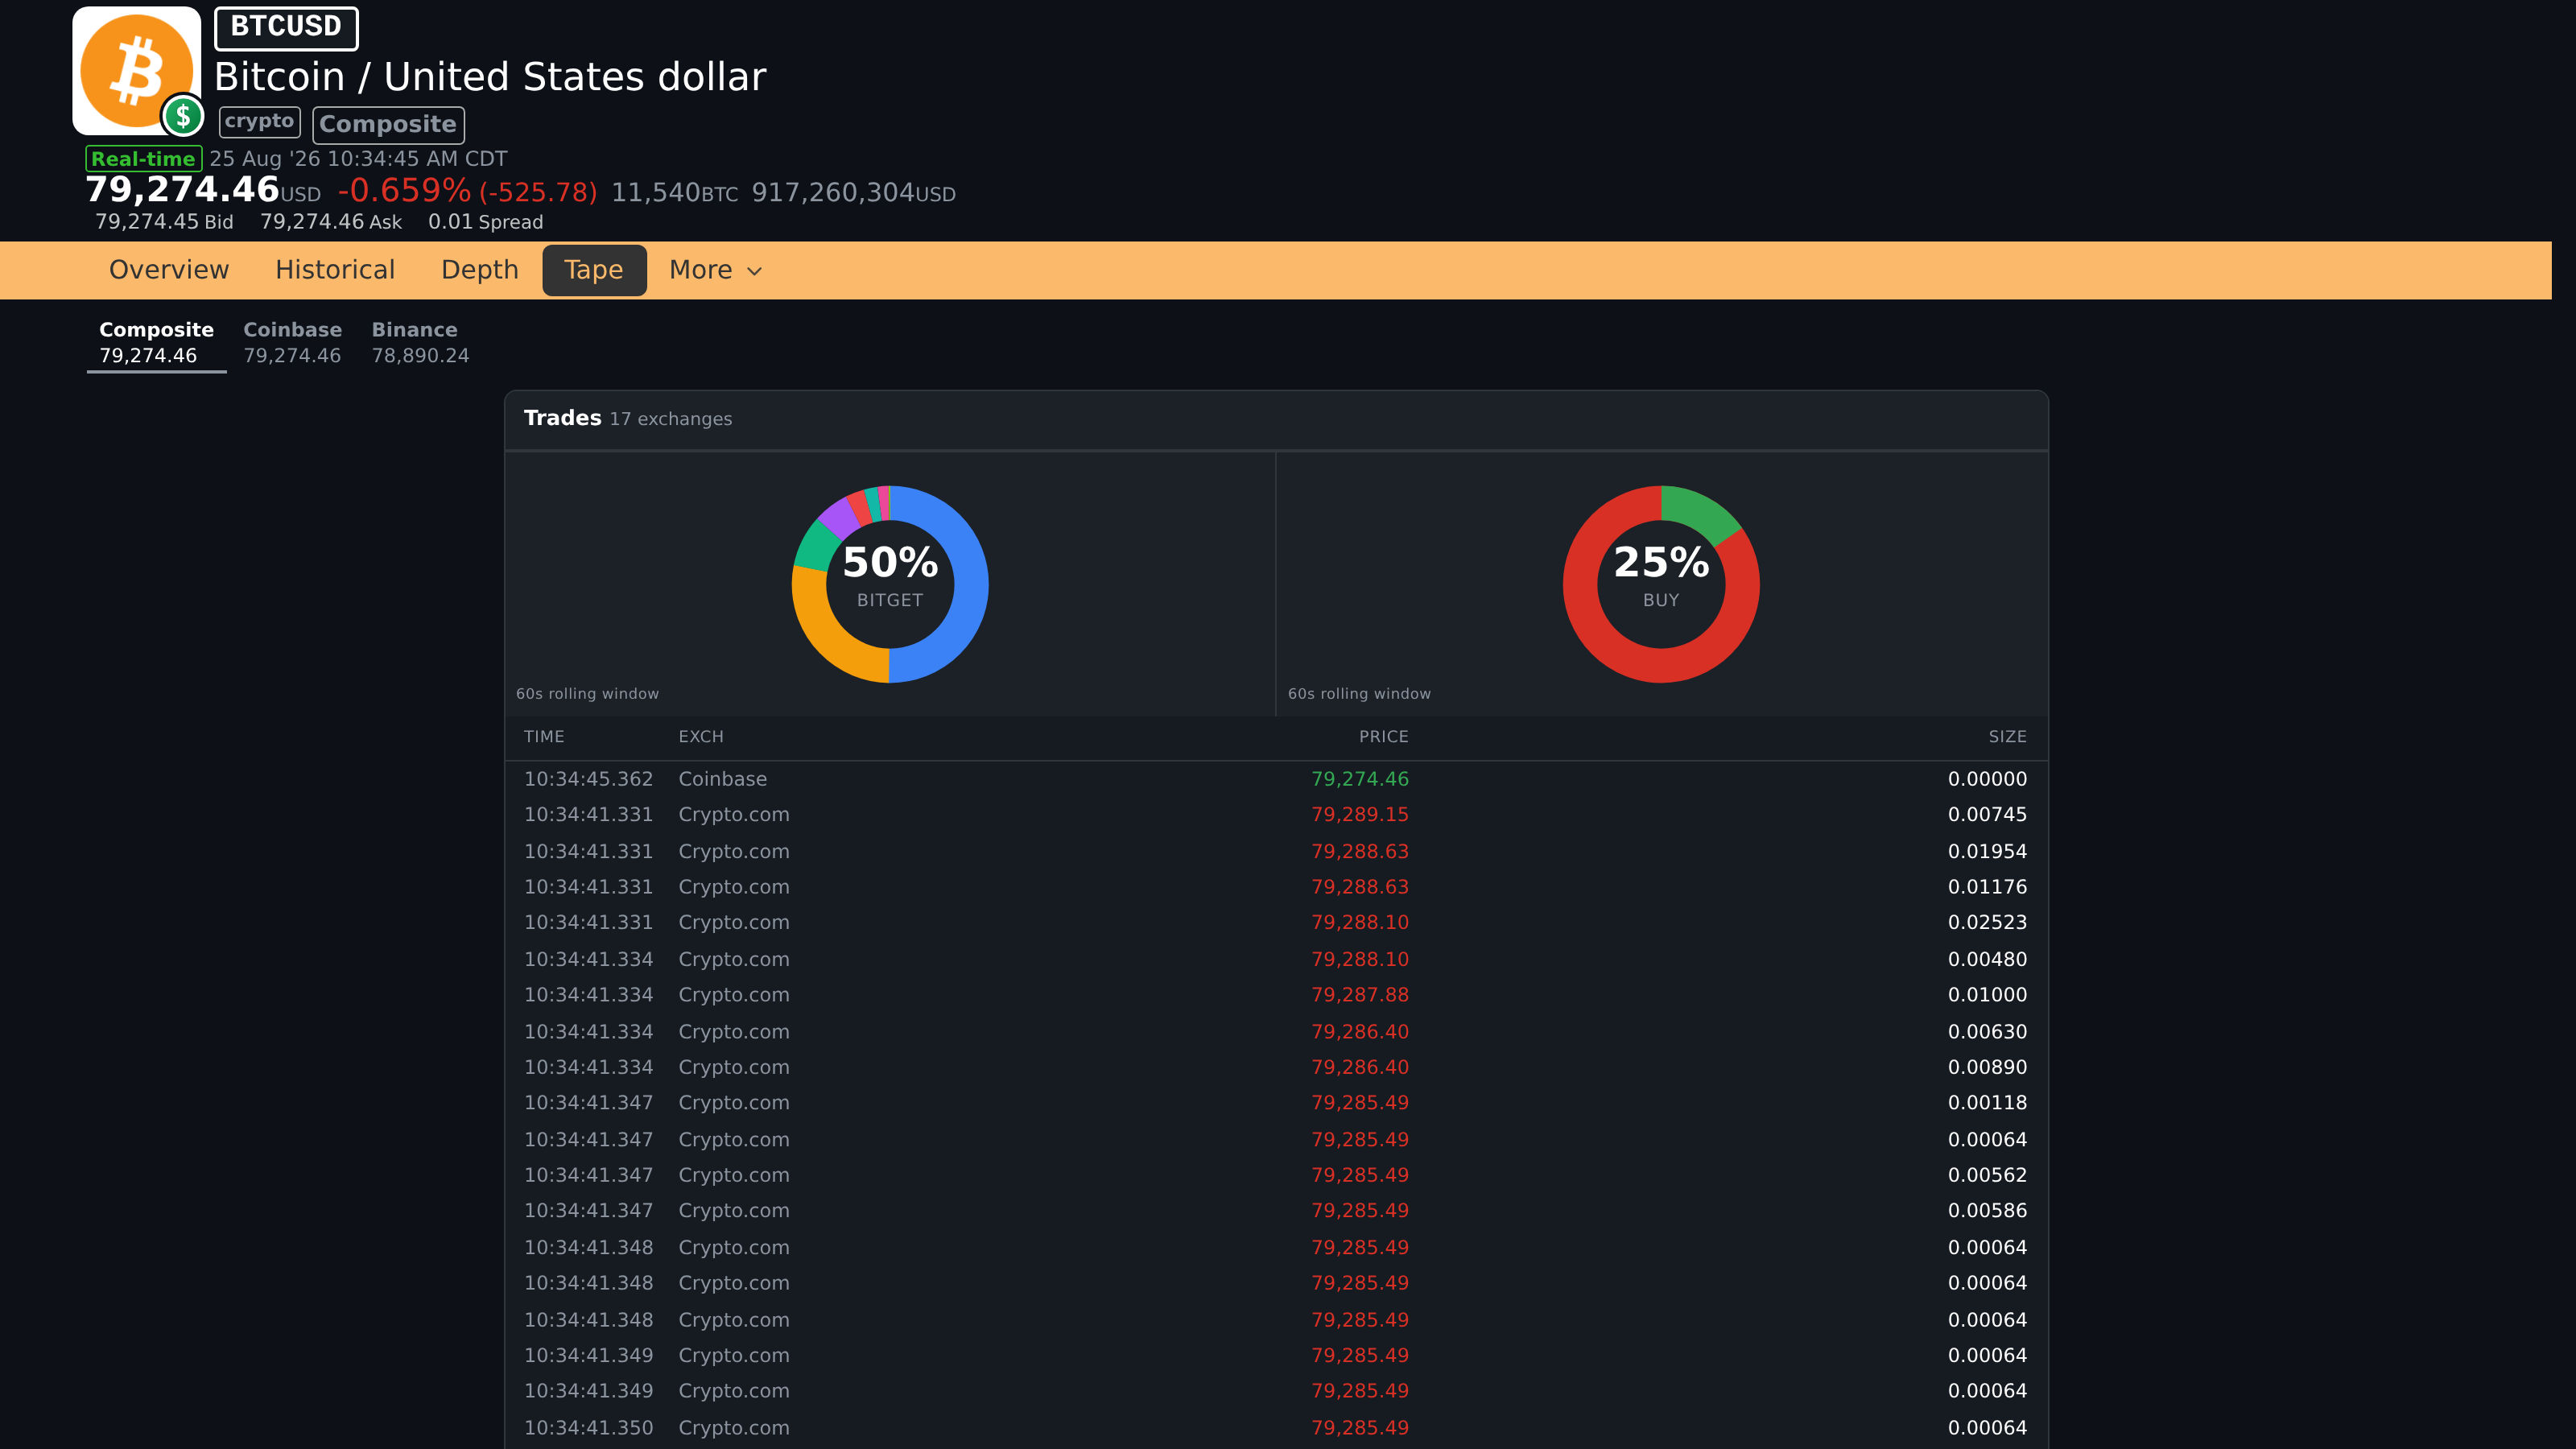Open the Depth tab
The width and height of the screenshot is (2576, 1449).
[x=480, y=270]
